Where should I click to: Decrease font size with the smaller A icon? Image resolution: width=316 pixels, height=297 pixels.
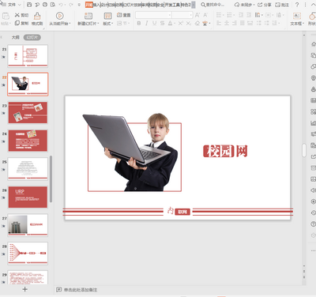click(x=205, y=15)
